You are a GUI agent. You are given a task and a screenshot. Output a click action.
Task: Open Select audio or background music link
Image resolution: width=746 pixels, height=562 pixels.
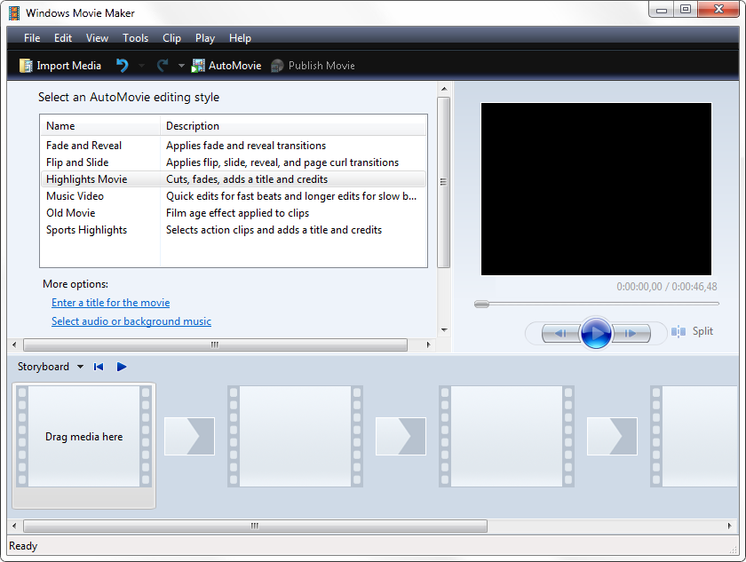131,321
